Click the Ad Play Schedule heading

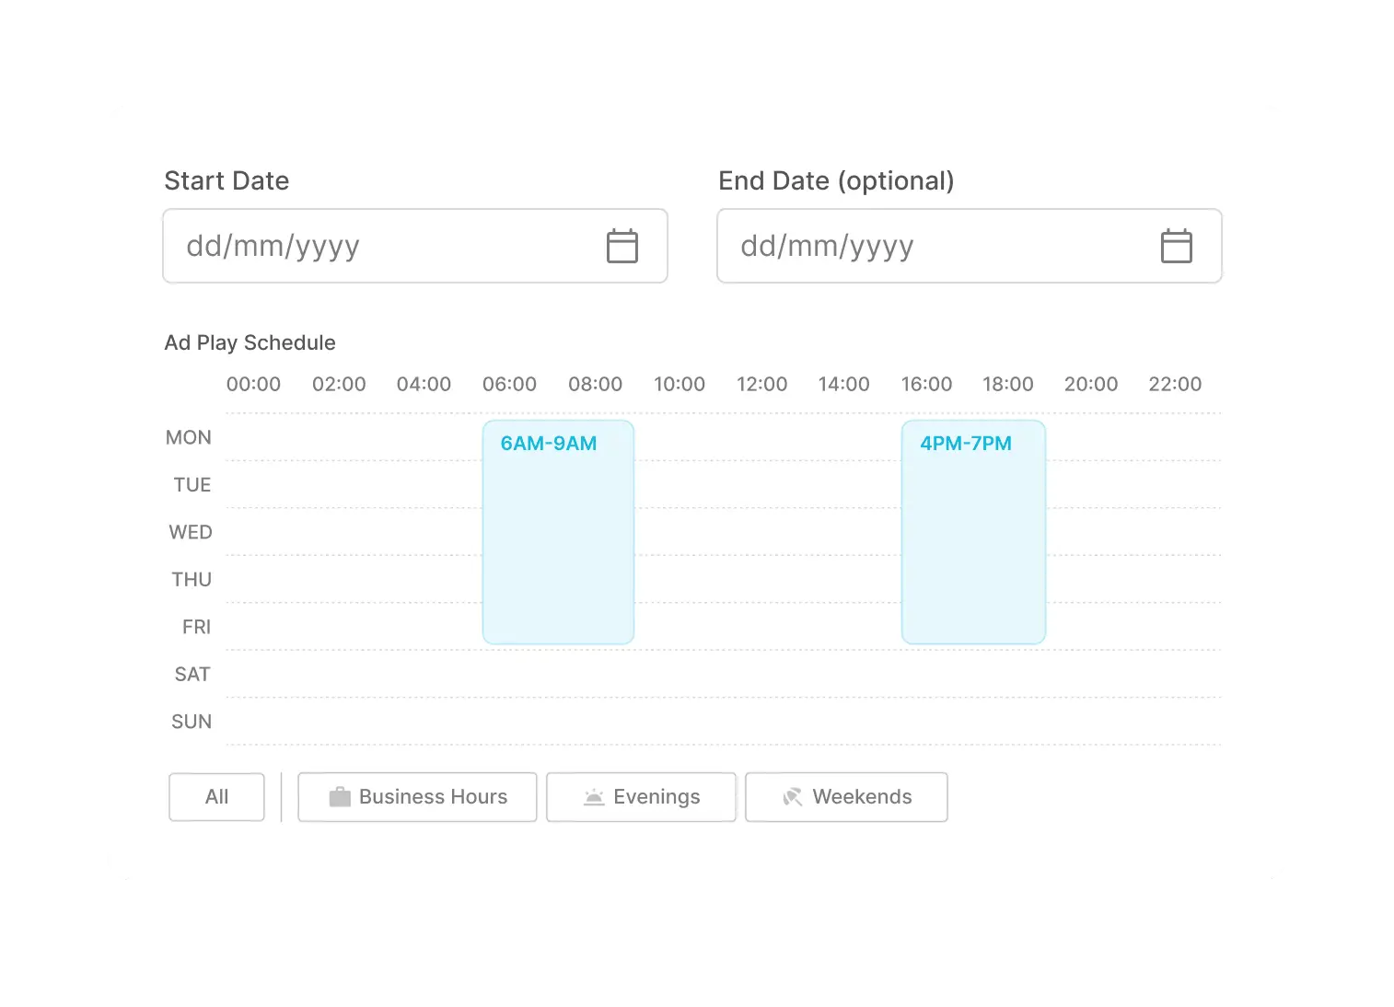point(250,342)
